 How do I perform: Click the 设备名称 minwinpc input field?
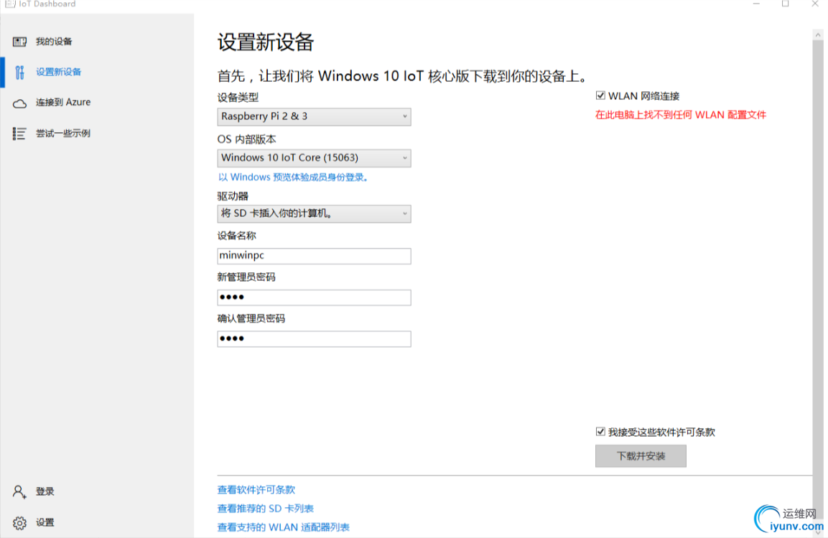(314, 256)
